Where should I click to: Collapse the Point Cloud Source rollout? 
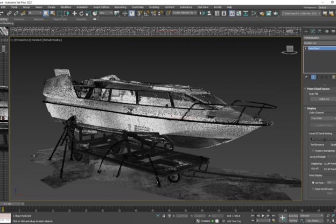point(319,88)
